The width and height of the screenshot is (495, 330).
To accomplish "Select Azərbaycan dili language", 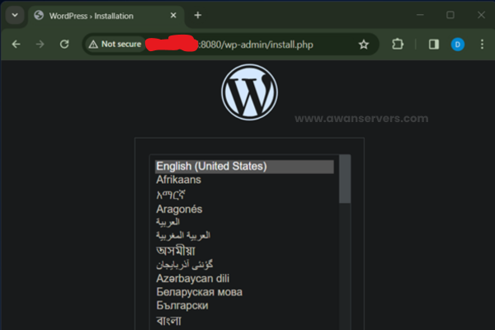I will pos(244,279).
